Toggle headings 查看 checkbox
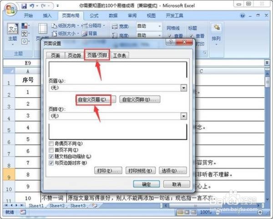This screenshot has width=273, height=219. tap(192, 36)
